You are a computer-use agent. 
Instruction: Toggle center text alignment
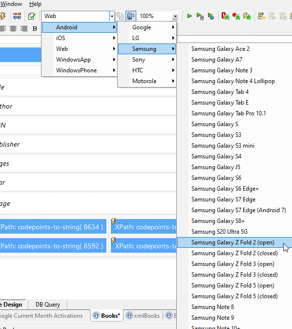pyautogui.click(x=13, y=28)
